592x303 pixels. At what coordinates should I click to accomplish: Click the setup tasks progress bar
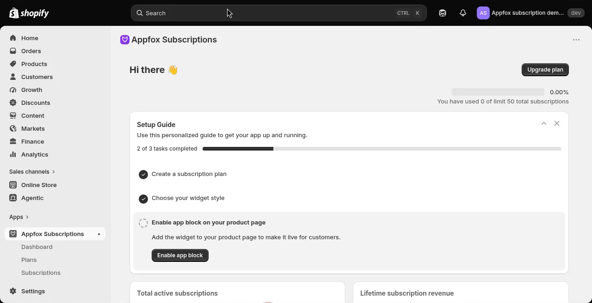click(382, 149)
